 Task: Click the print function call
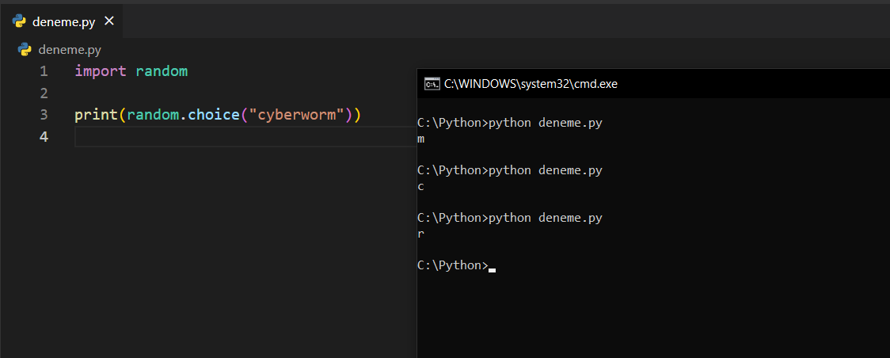(x=96, y=115)
